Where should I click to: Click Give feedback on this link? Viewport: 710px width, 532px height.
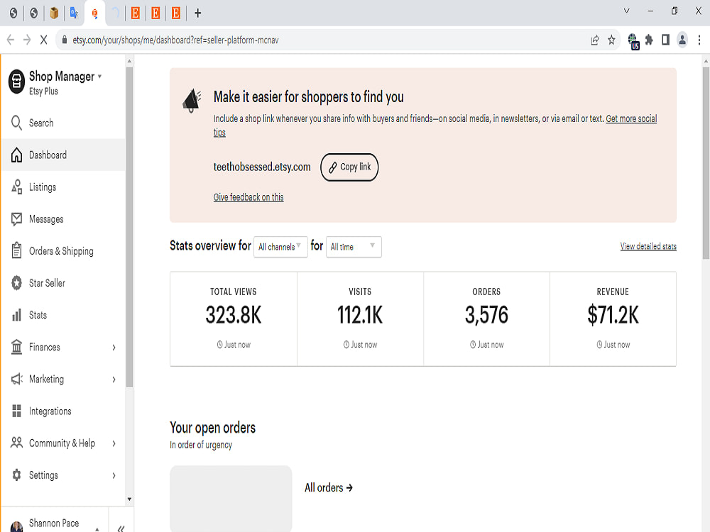pyautogui.click(x=248, y=197)
